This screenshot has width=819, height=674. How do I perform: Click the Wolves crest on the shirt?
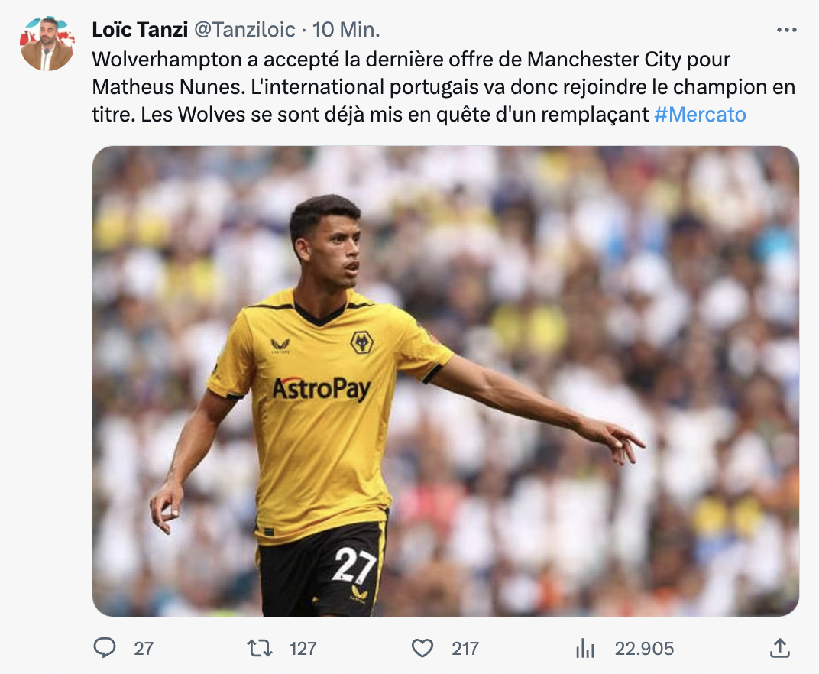point(361,342)
